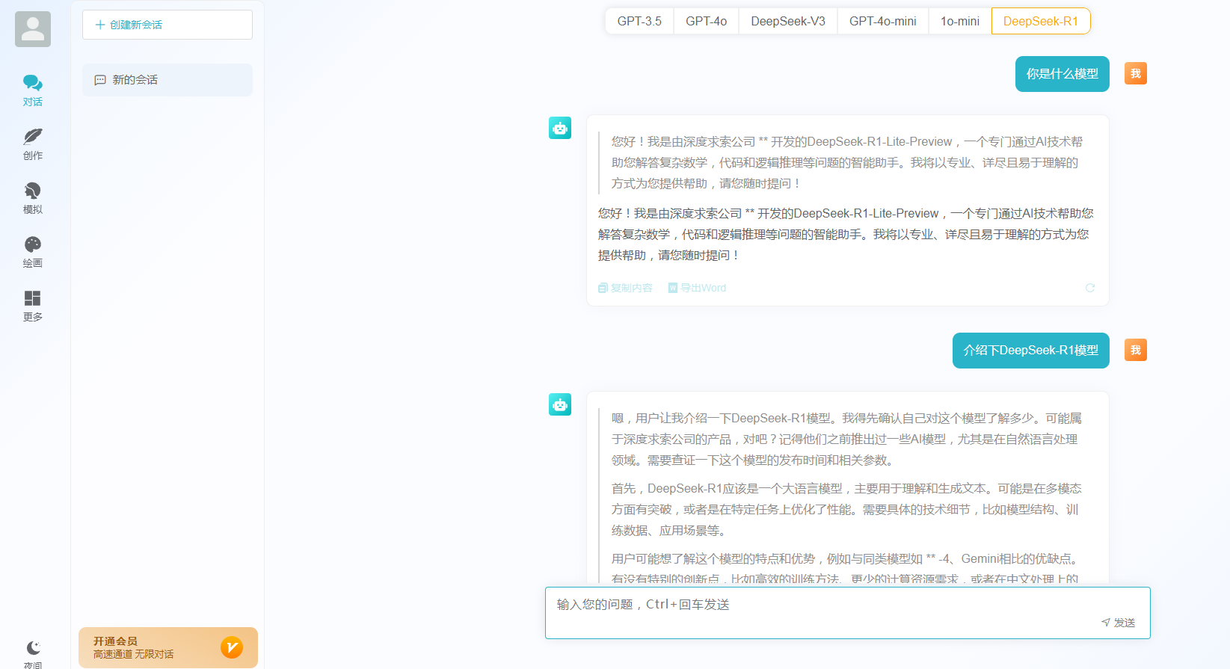Regenerate the first reply via refresh icon
Screen dimensions: 1230x669
pyautogui.click(x=1090, y=288)
